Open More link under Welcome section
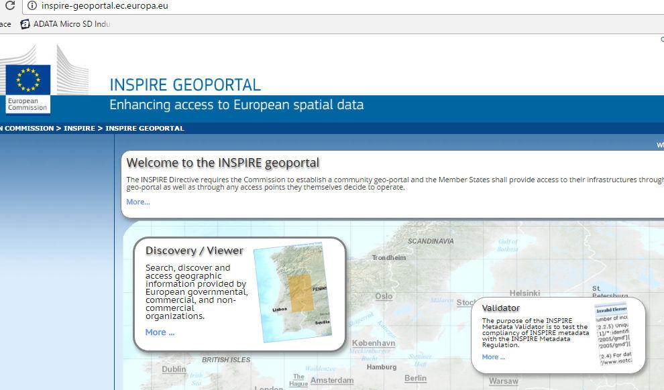664x390 pixels. [x=138, y=202]
